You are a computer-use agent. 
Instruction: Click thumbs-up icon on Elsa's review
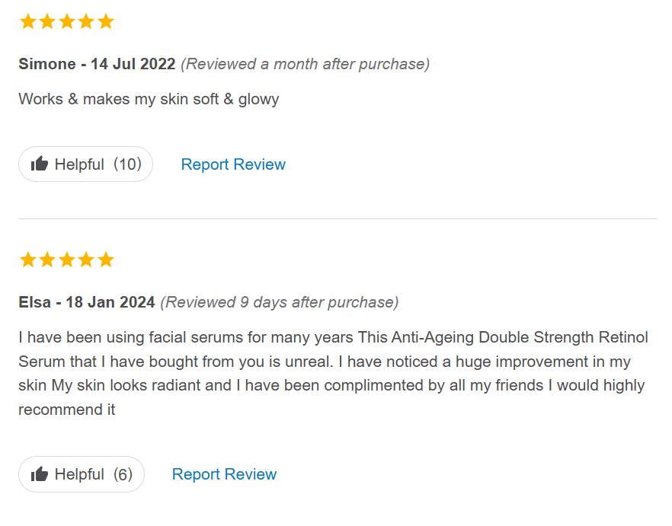click(x=40, y=474)
